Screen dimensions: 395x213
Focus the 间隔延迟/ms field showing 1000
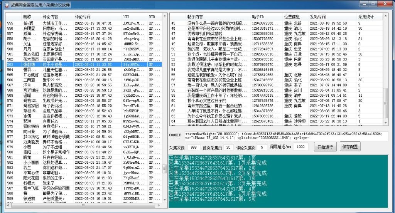[301, 147]
